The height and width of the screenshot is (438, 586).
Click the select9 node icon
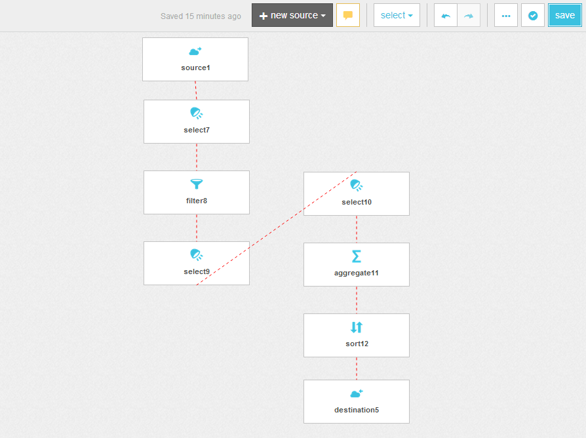[x=196, y=254]
